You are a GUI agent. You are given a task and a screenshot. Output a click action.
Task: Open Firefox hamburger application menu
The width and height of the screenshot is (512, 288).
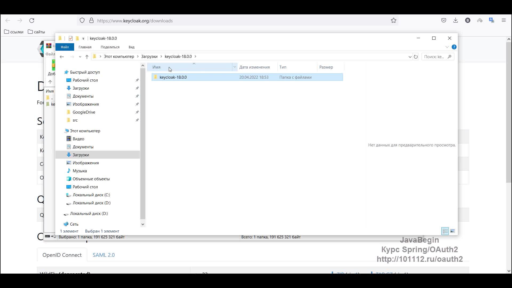[x=504, y=21]
